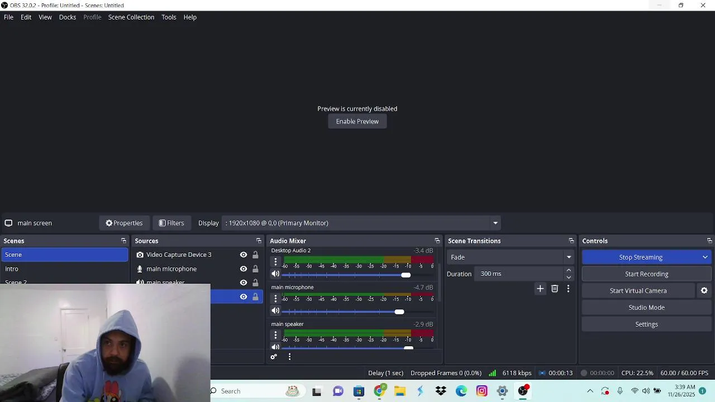Hide Video Capture Device 3 source
Screen dimensions: 715x402
[244, 255]
